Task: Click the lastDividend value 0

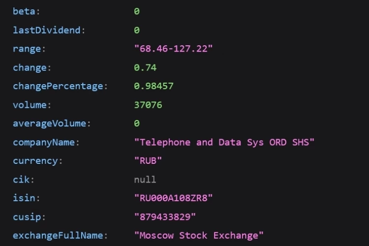Action: coord(137,30)
